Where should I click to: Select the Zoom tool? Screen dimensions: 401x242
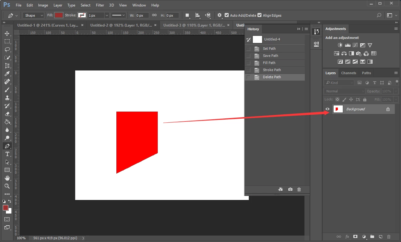click(7, 186)
